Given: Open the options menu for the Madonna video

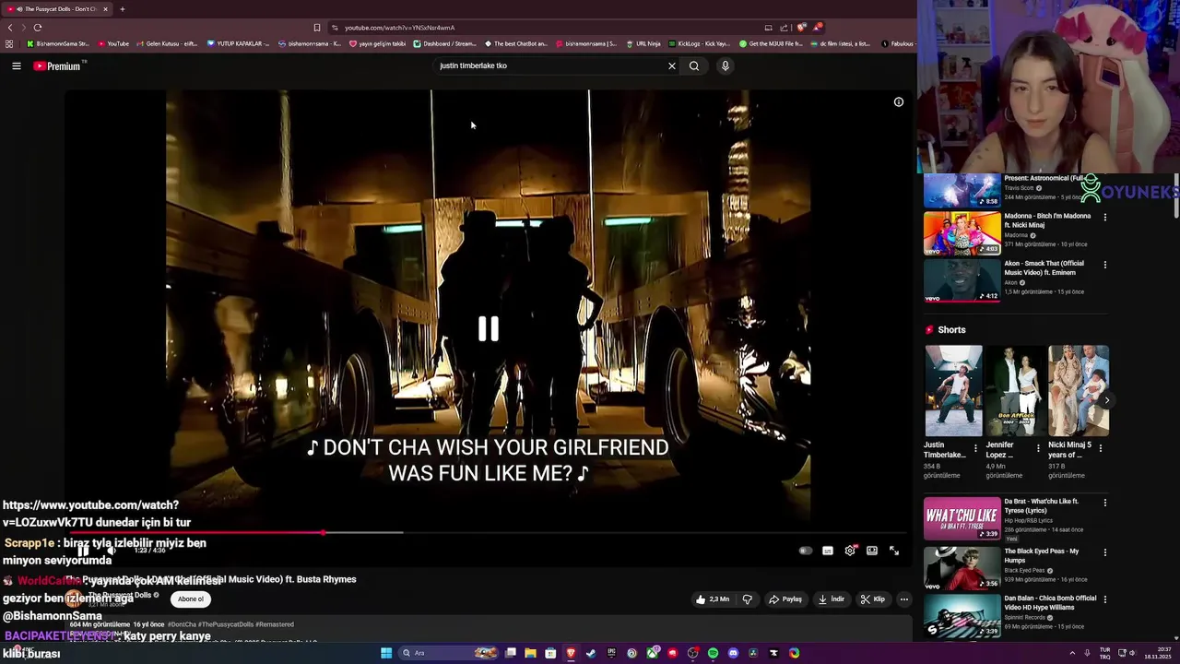Looking at the screenshot, I should click(x=1105, y=218).
